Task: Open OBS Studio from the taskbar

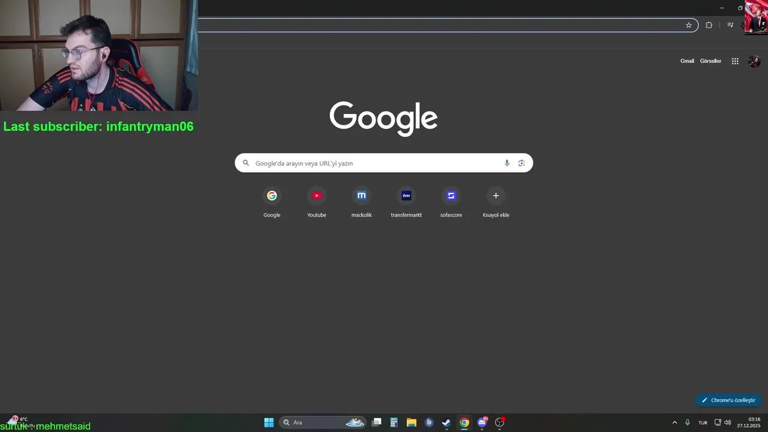Action: point(499,422)
